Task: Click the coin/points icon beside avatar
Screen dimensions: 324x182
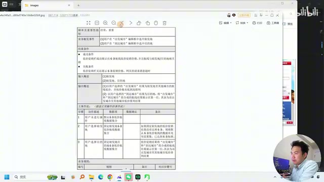Action: [x=234, y=15]
